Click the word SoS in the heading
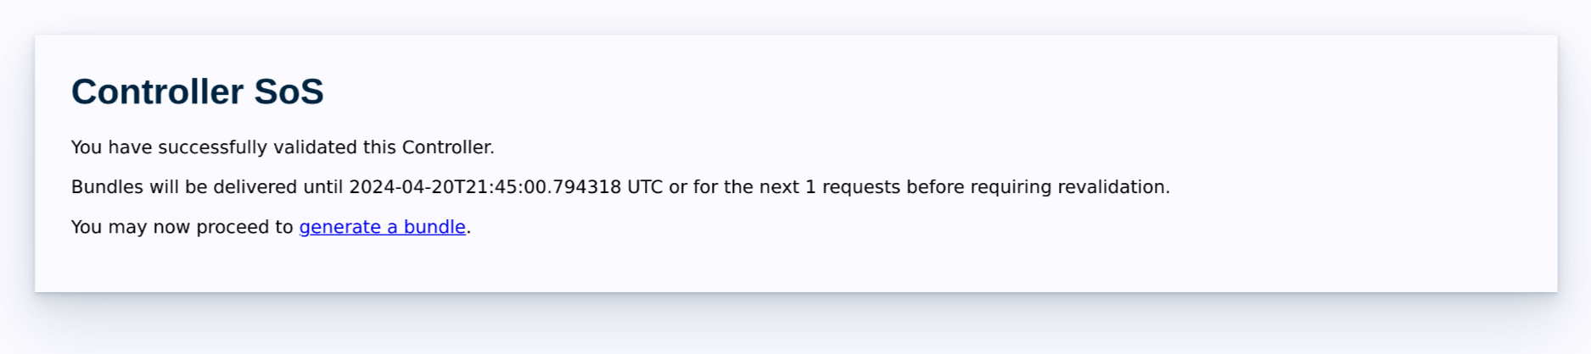 tap(289, 91)
